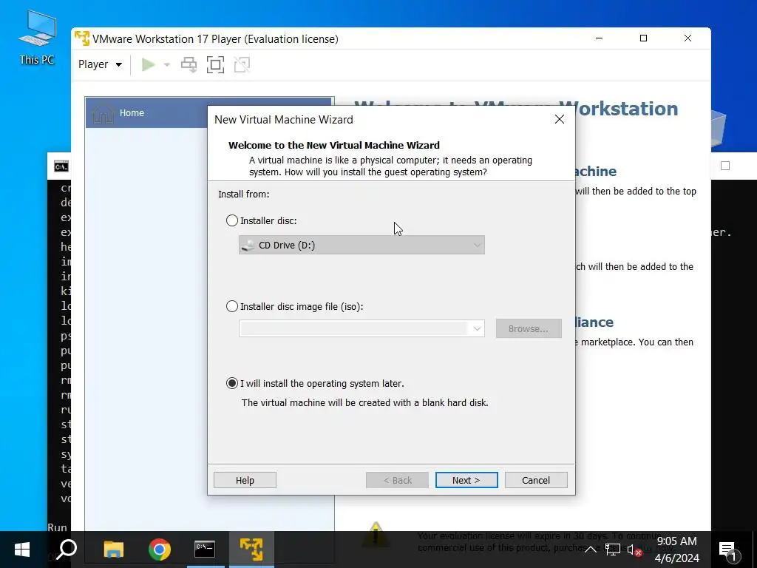Click the Home house icon in library
The image size is (757, 568).
pyautogui.click(x=103, y=113)
